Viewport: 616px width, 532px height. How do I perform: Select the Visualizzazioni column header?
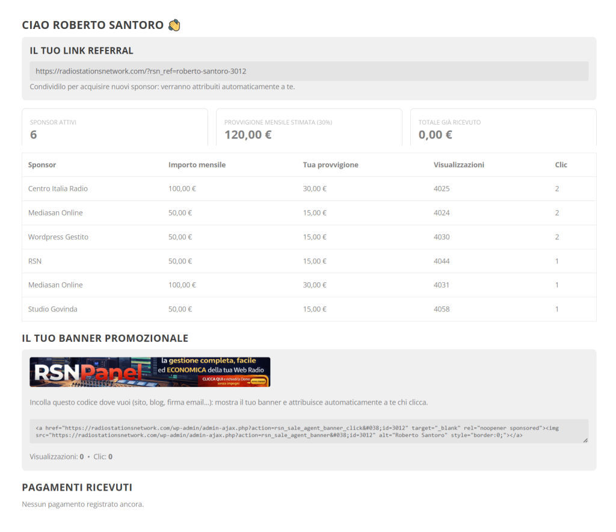pos(459,165)
